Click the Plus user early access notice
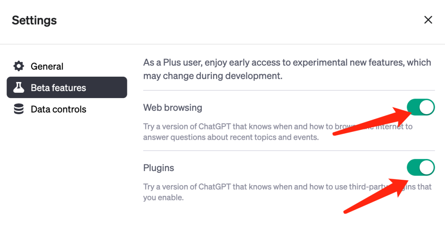This screenshot has width=445, height=235. [x=287, y=69]
